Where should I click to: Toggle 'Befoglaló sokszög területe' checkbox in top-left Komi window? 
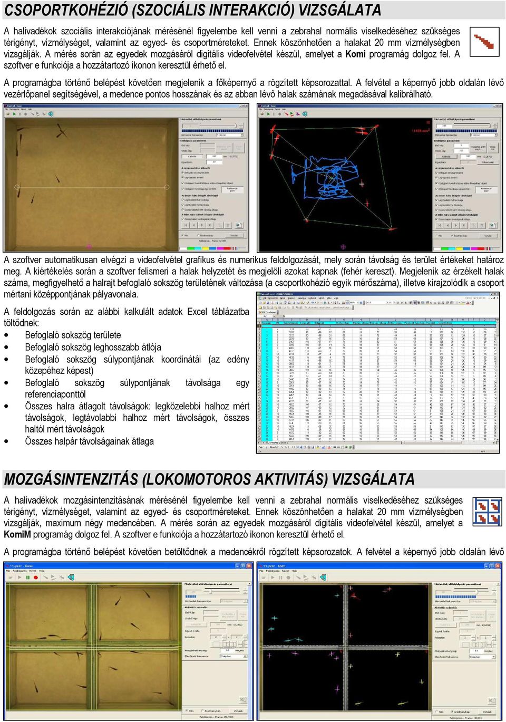coord(183,172)
